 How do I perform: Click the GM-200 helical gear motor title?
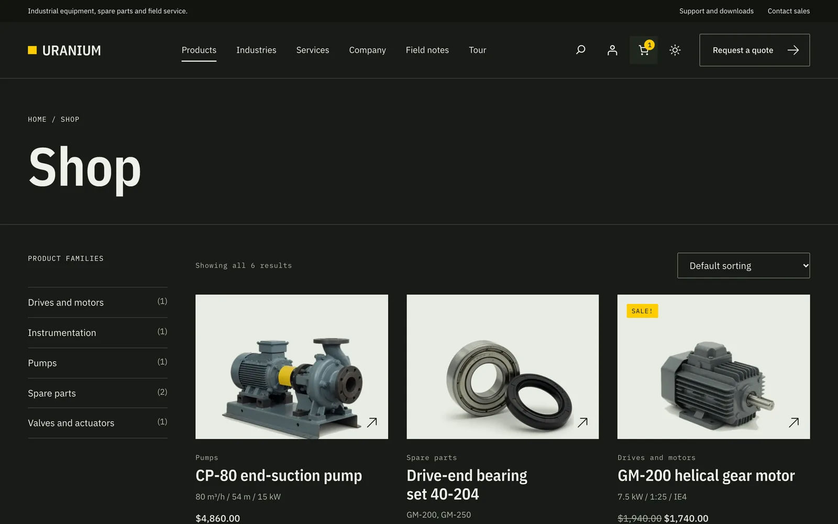point(706,475)
